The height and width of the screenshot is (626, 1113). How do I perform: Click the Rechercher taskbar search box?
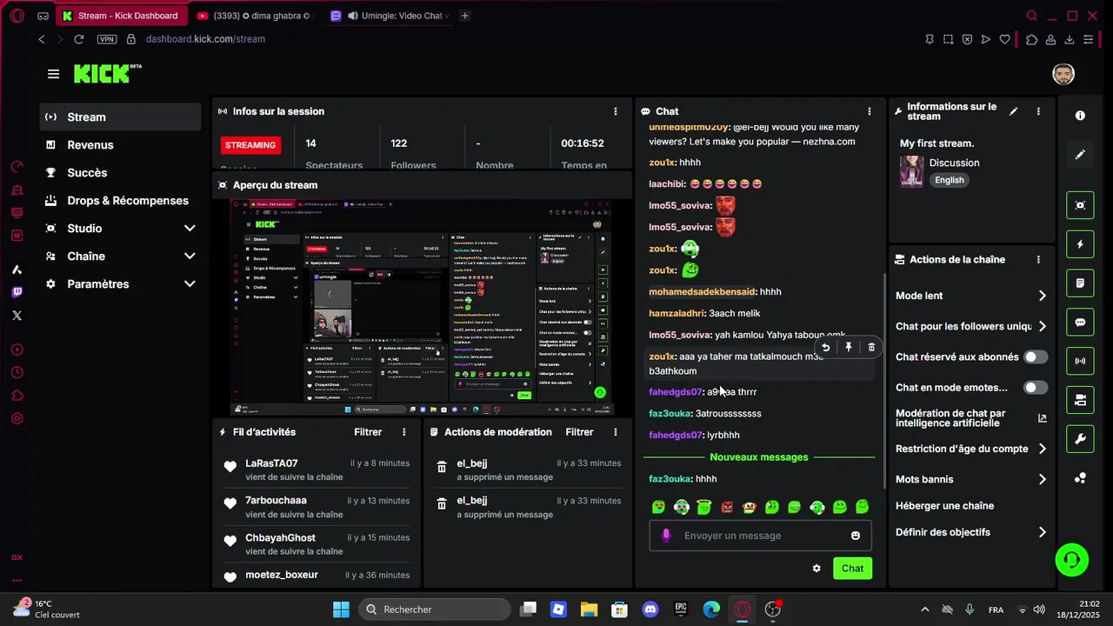(x=433, y=609)
